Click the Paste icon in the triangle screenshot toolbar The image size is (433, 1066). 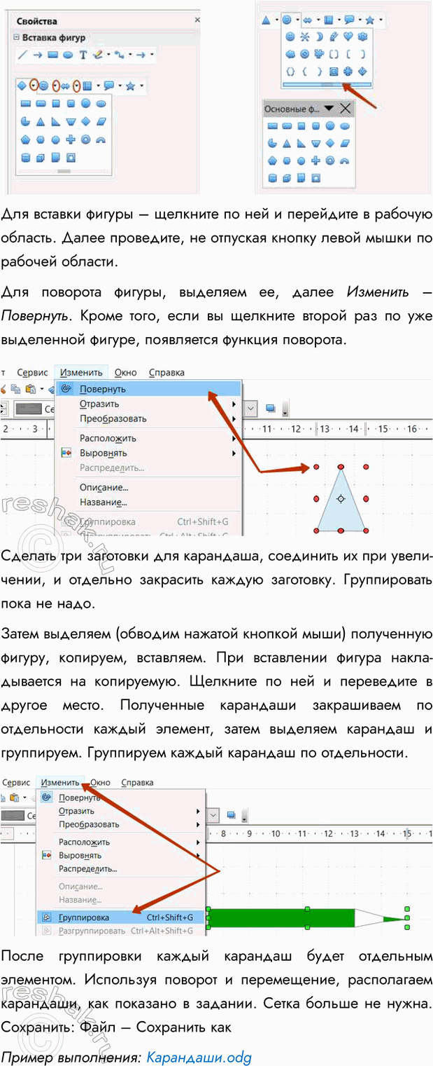30,389
